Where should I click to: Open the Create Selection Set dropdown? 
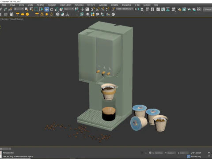(125, 9)
